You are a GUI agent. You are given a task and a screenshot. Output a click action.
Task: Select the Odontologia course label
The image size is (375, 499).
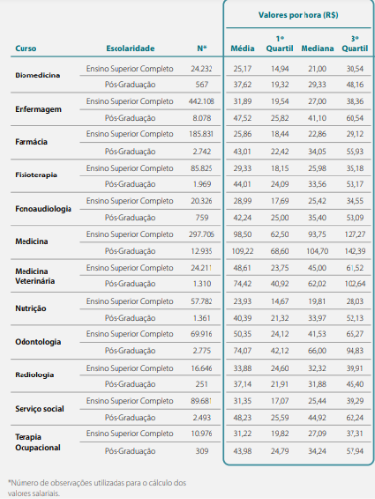pos(37,342)
